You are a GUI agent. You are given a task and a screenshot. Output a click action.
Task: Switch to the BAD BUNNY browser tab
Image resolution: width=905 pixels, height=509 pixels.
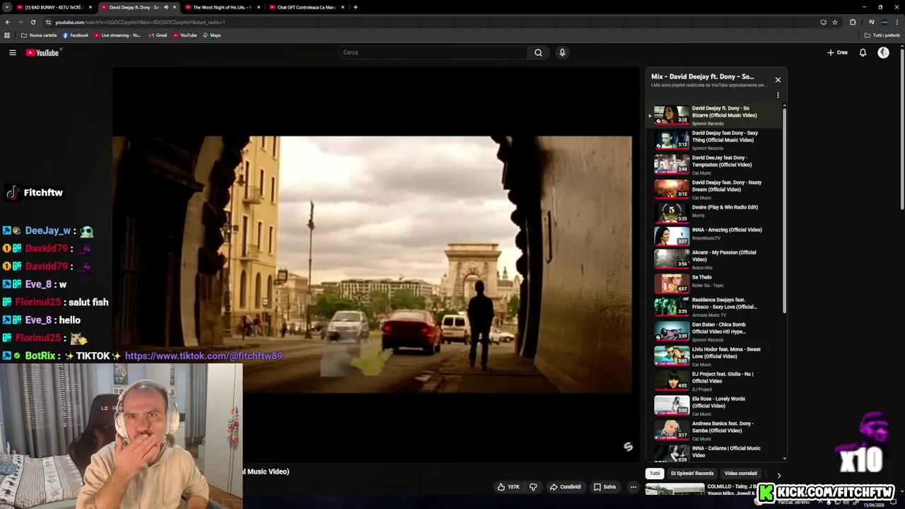[x=54, y=7]
